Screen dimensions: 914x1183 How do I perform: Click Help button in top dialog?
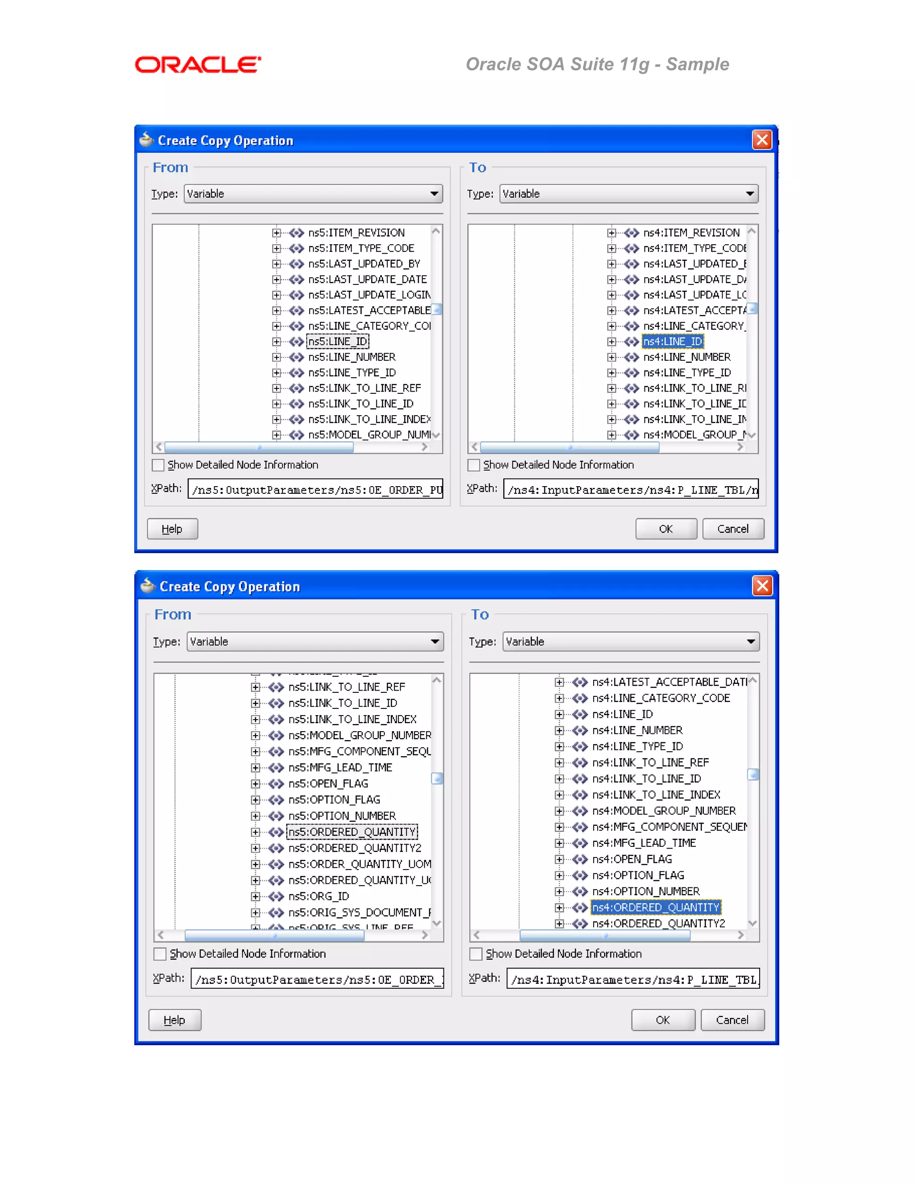pos(172,529)
